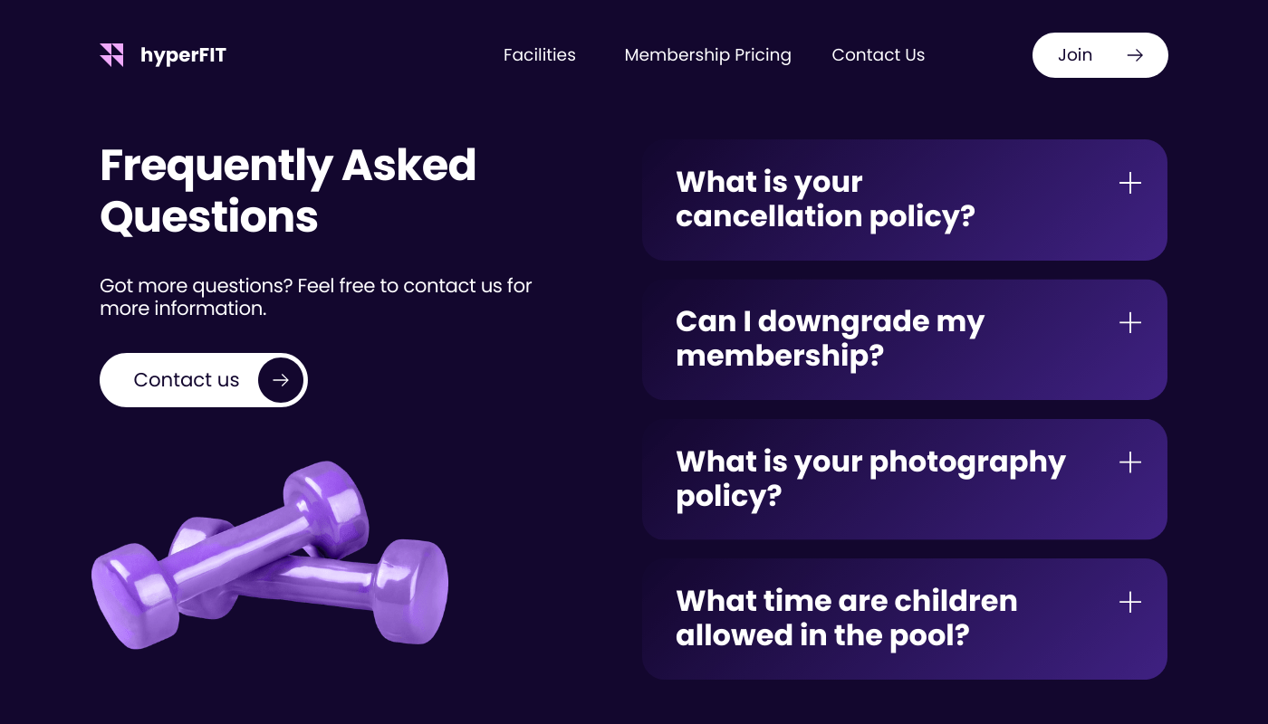This screenshot has width=1268, height=724.
Task: Click the plus icon on the downgrade membership question
Action: tap(1130, 322)
